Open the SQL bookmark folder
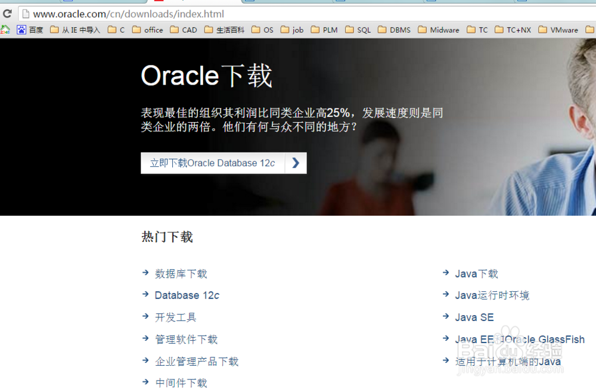Screen dimensions: 596x389 [x=358, y=30]
